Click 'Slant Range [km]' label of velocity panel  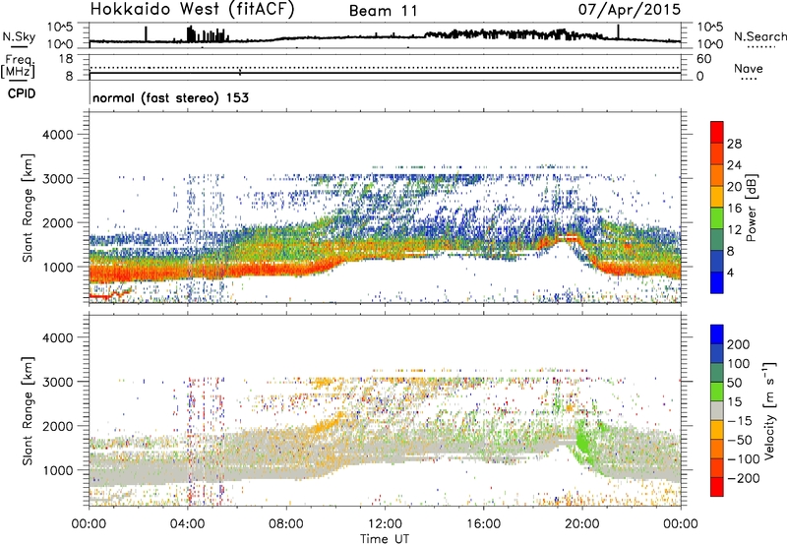pos(28,411)
